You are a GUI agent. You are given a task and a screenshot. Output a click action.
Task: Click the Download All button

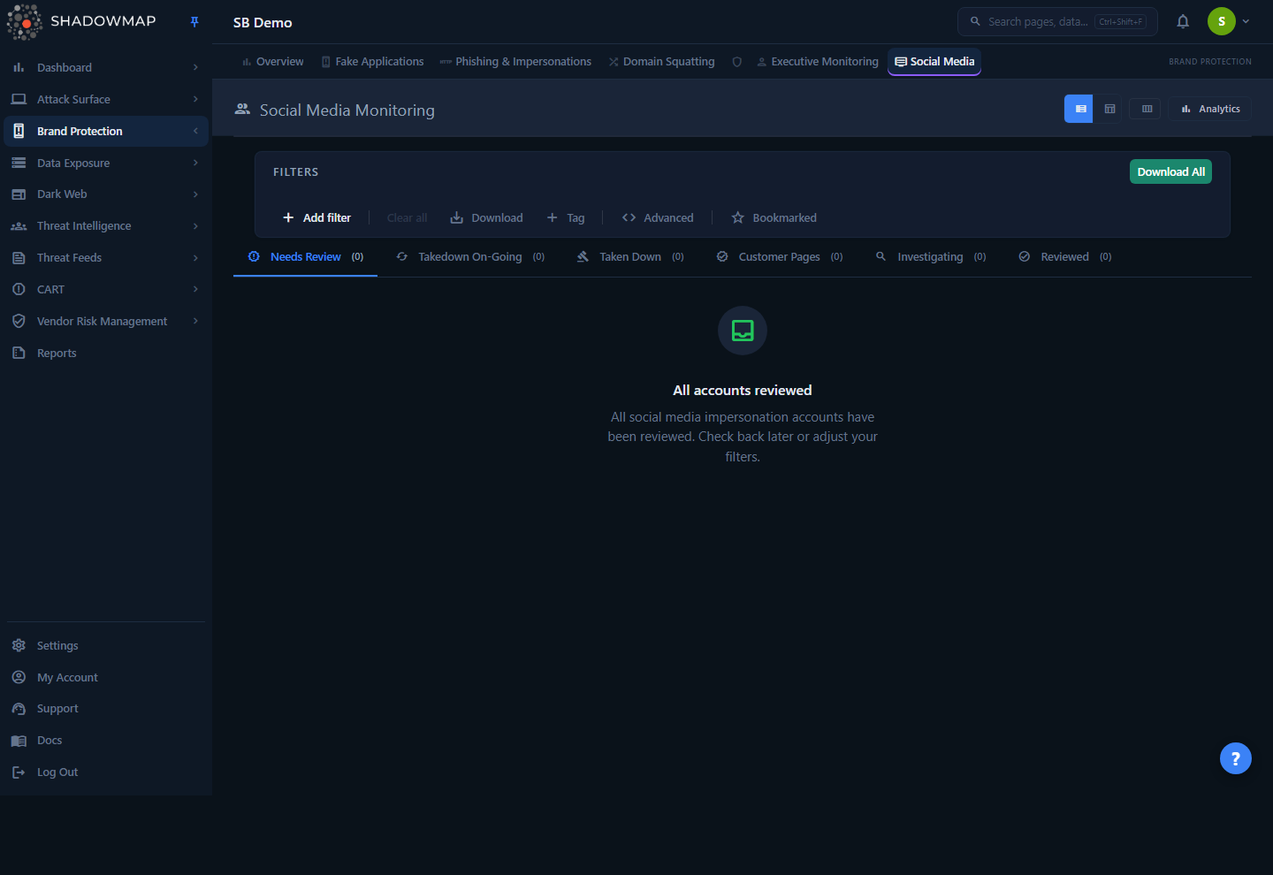click(x=1170, y=172)
